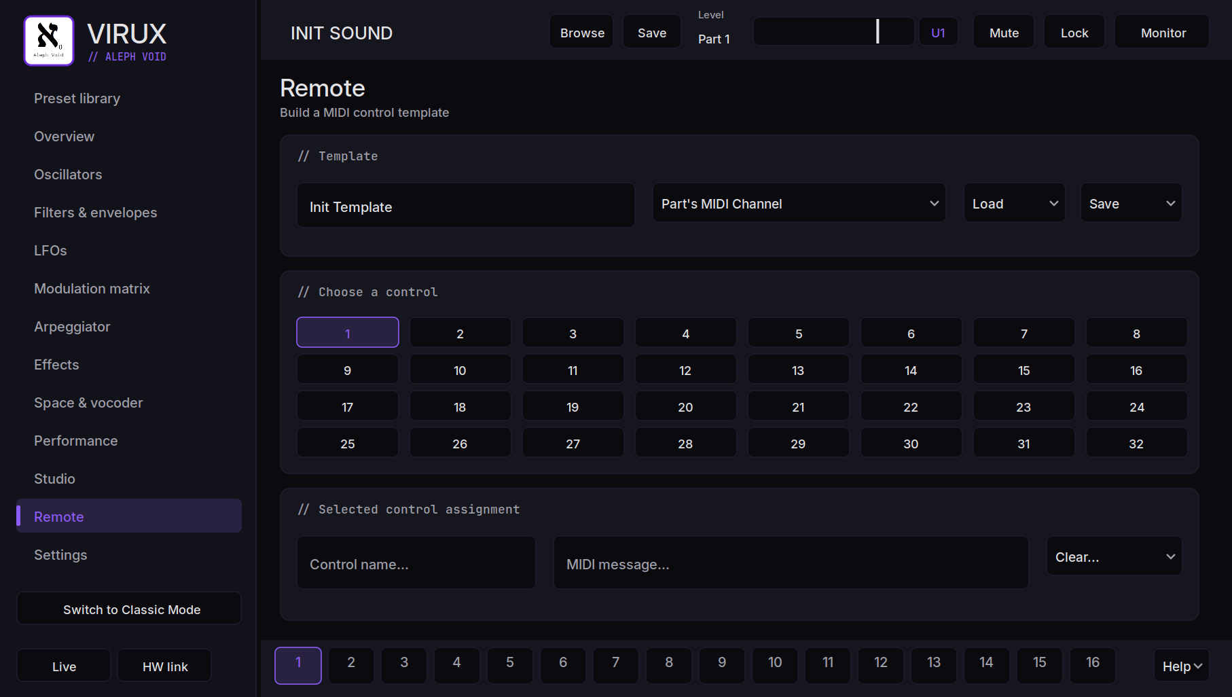Open Space & vocoder section
Viewport: 1232px width, 697px height.
click(129, 403)
